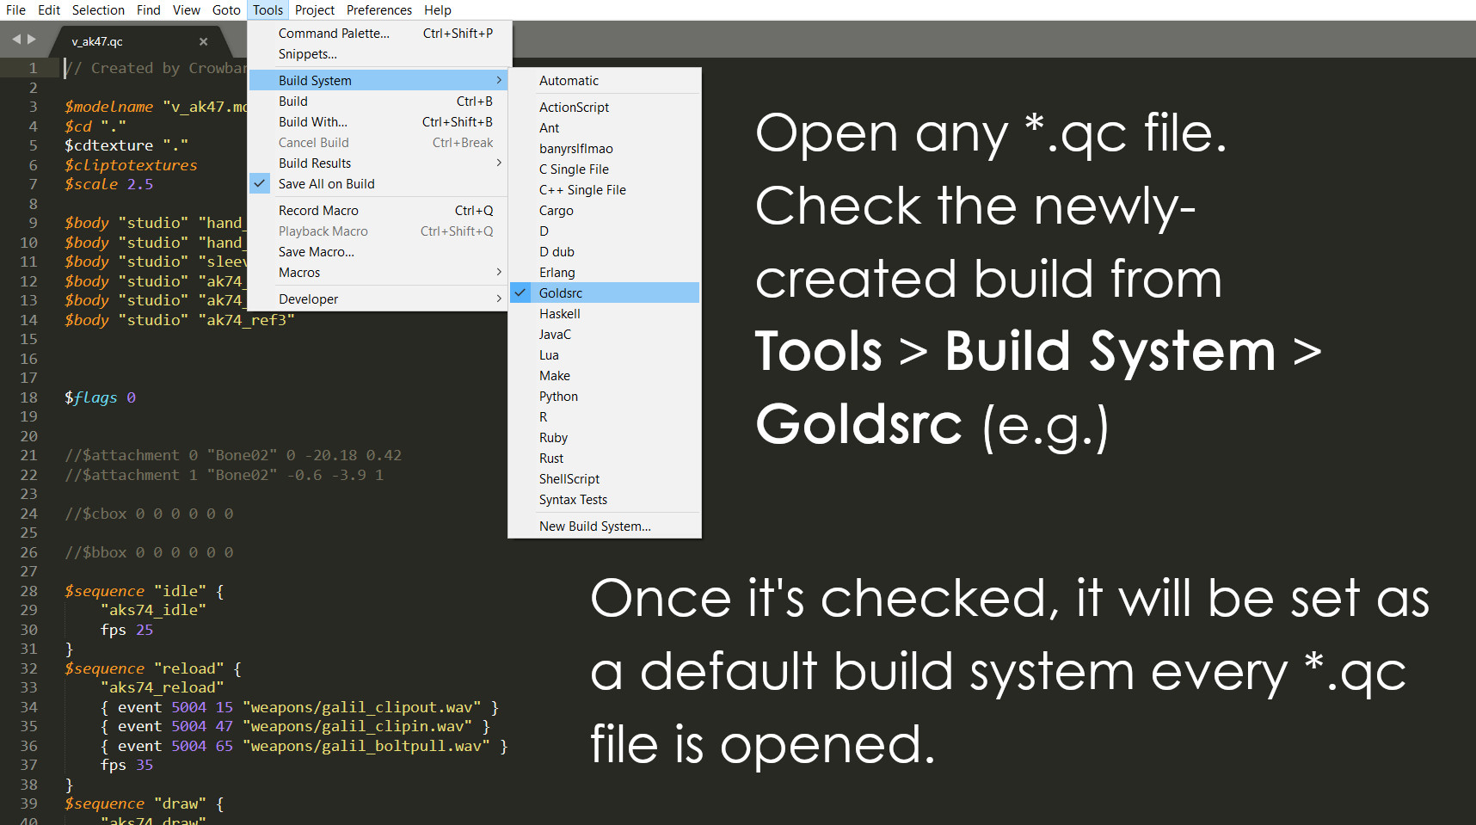Click Build With option
Image resolution: width=1476 pixels, height=825 pixels.
coord(312,121)
